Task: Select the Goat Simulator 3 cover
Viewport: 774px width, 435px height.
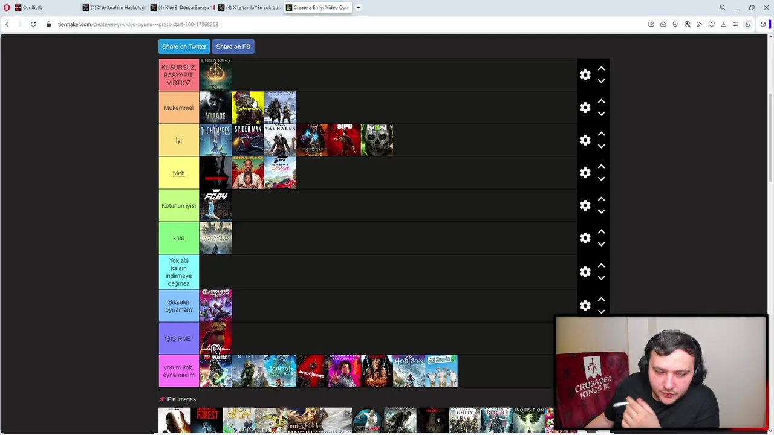Action: tap(441, 371)
